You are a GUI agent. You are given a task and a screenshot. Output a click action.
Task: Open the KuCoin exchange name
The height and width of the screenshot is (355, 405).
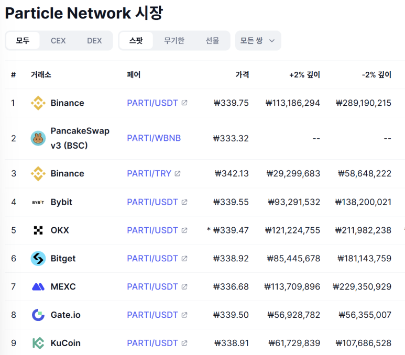[x=65, y=343]
